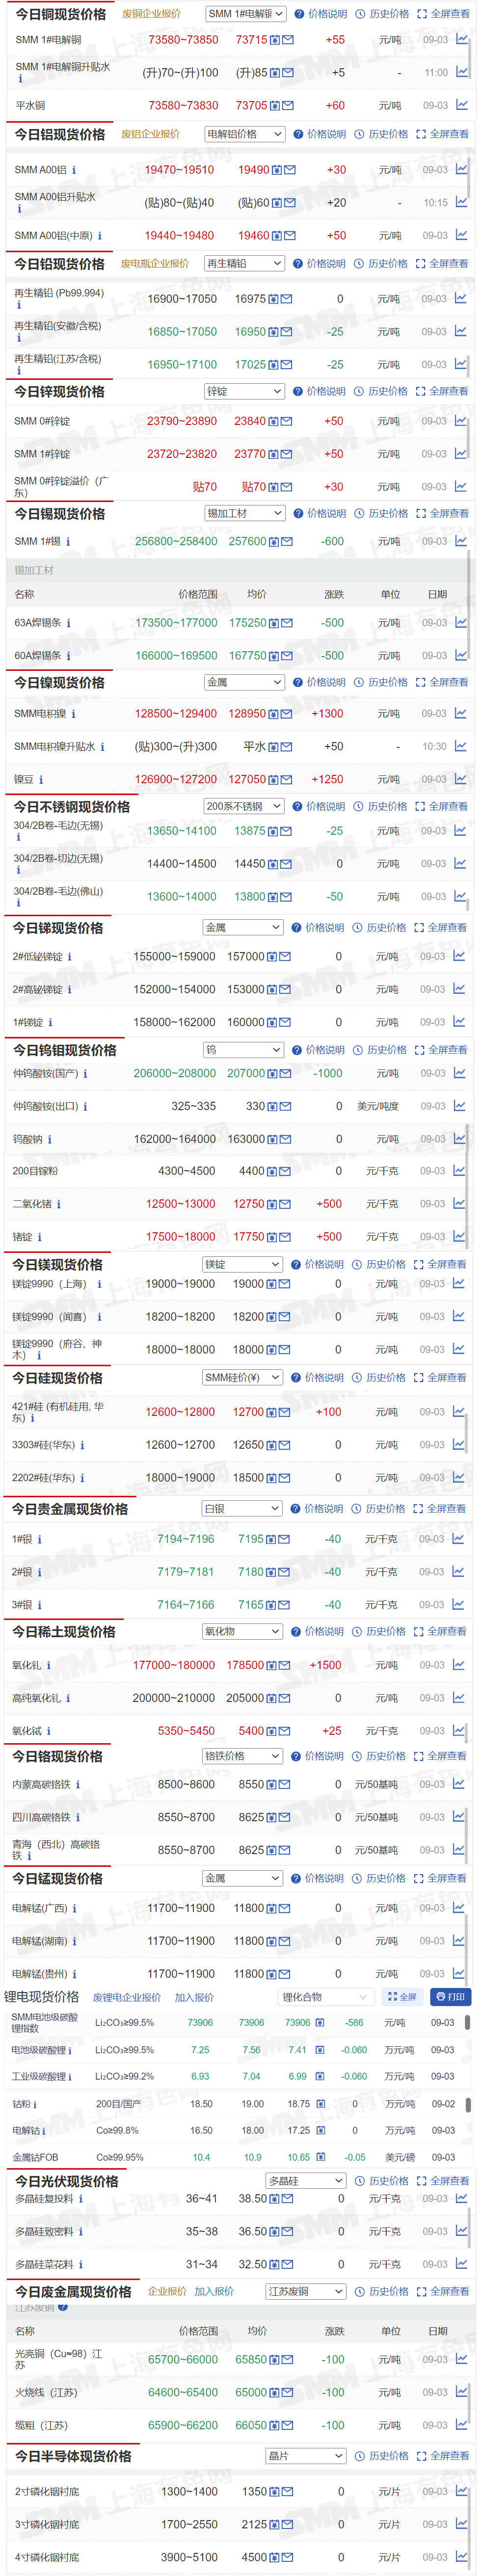The height and width of the screenshot is (2576, 480).
Task: Click email icon in 火烧线 (江苏) row
Action: [x=288, y=2392]
